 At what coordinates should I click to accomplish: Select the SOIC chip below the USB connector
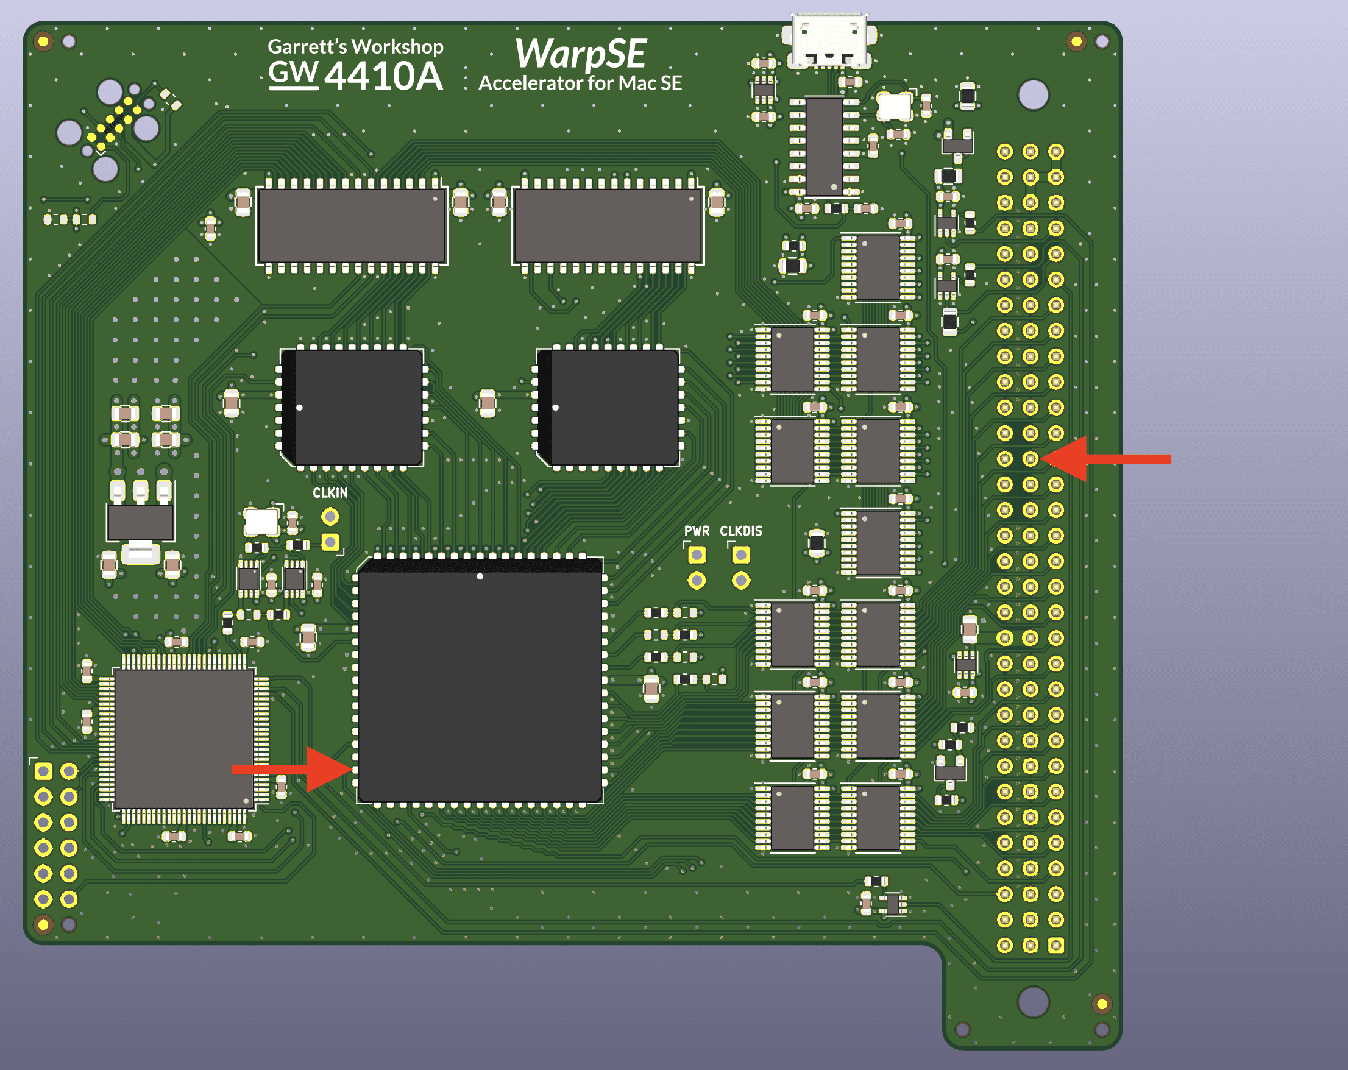pos(824,147)
